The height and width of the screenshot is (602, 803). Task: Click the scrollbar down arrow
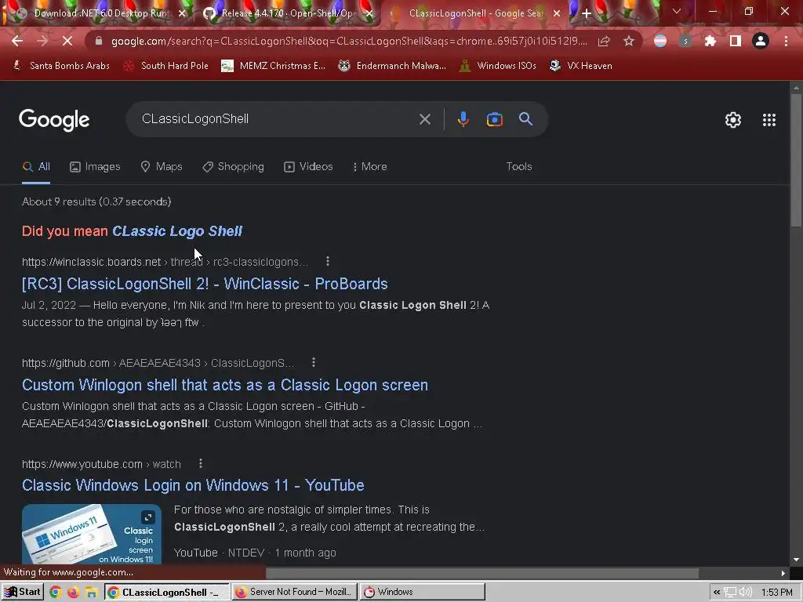tap(796, 560)
